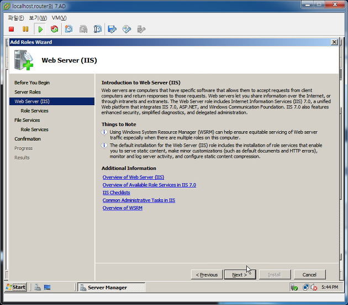348x305 pixels.
Task: Click the muted volume tray icon
Action: click(x=314, y=287)
